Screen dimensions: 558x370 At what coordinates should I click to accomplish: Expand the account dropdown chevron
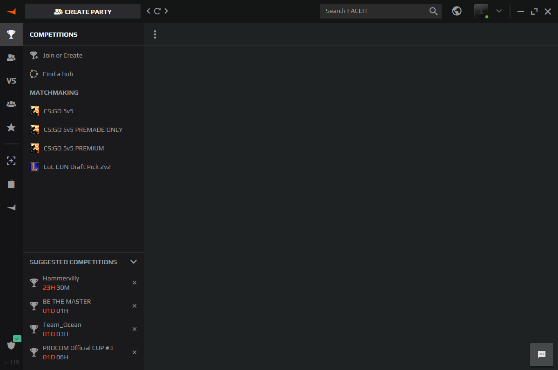pyautogui.click(x=499, y=11)
